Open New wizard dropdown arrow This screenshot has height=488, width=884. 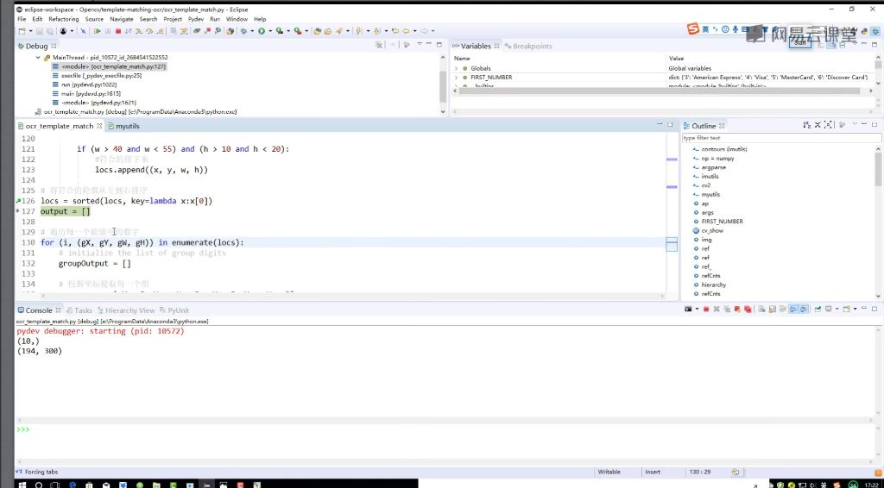click(x=30, y=31)
